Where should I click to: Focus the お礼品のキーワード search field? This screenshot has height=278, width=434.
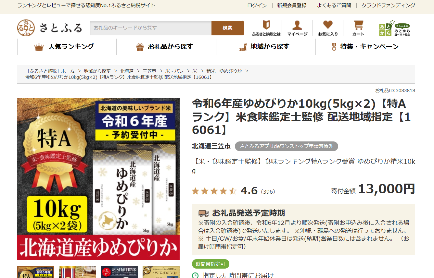tap(150, 28)
